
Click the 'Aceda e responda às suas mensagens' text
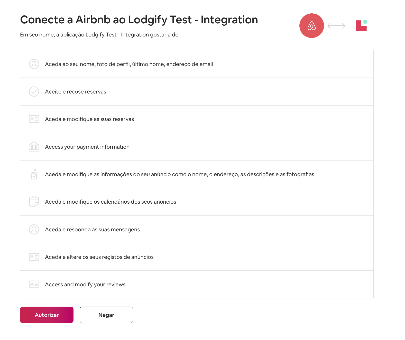point(92,230)
